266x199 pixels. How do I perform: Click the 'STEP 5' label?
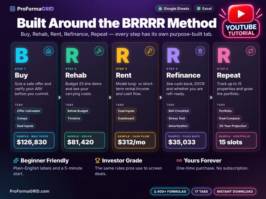tap(222, 69)
